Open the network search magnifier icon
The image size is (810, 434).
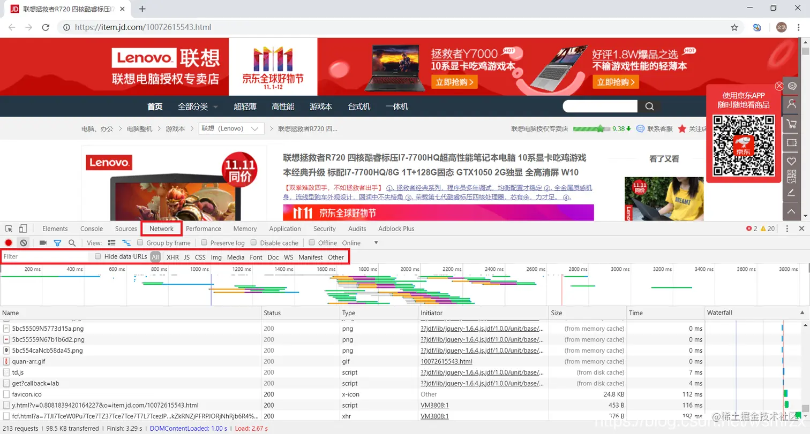pyautogui.click(x=71, y=243)
